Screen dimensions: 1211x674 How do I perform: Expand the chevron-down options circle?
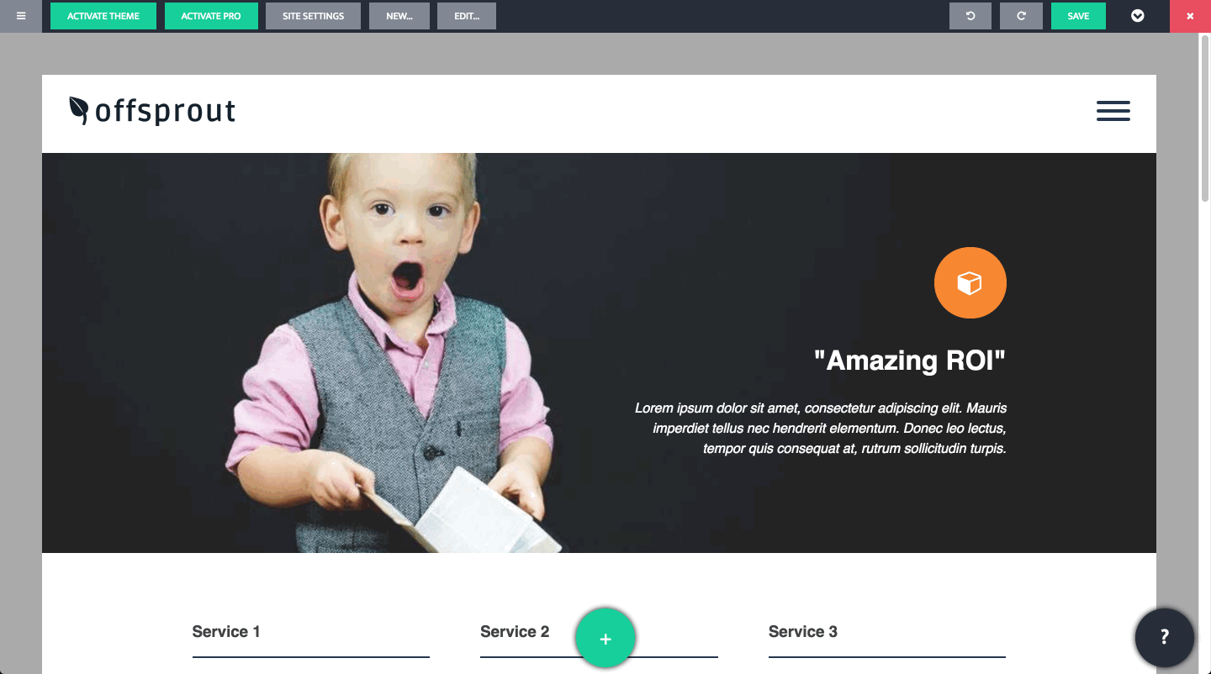pyautogui.click(x=1138, y=16)
